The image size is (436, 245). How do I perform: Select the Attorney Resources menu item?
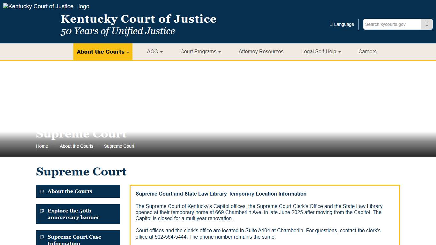pos(261,51)
